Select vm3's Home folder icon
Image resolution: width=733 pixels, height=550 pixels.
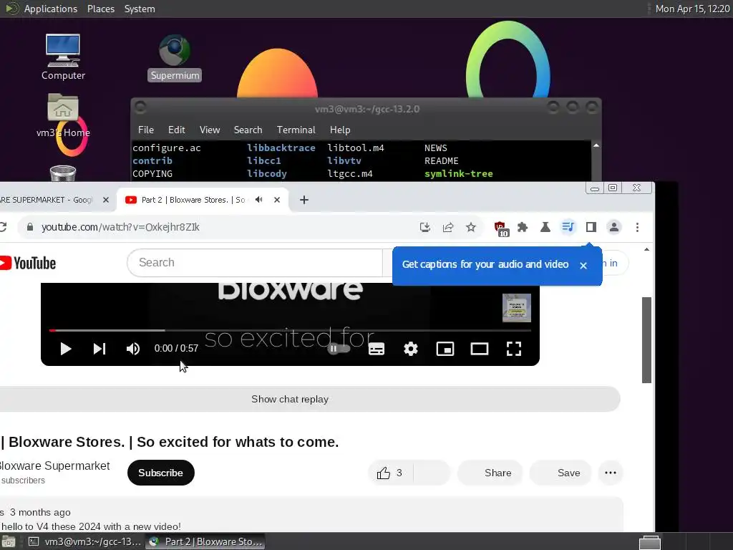(x=63, y=115)
